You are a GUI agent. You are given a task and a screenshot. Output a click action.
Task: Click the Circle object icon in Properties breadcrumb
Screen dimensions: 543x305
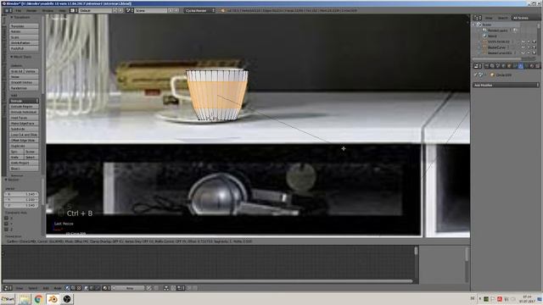pos(492,75)
